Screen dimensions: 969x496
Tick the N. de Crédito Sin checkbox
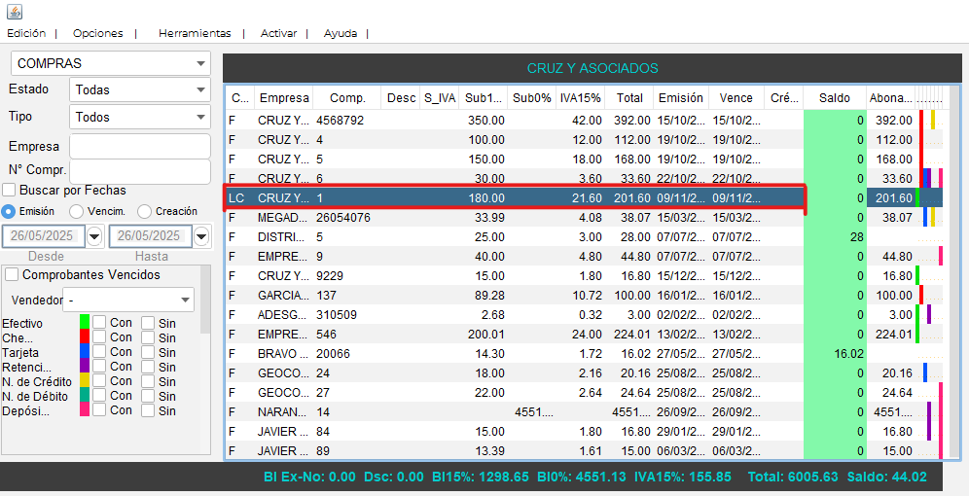point(148,381)
